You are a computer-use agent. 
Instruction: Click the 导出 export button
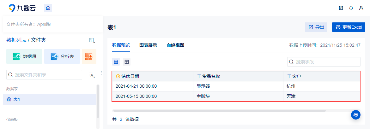pos(316,27)
